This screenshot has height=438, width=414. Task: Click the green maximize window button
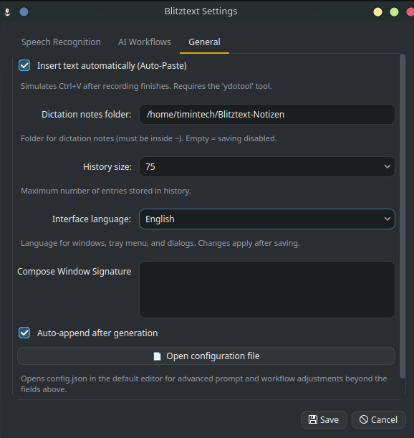(394, 12)
